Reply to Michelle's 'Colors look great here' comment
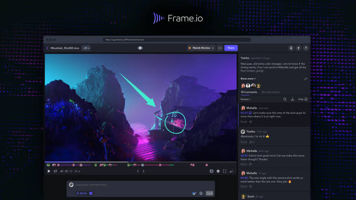356x200 pixels. click(x=243, y=164)
